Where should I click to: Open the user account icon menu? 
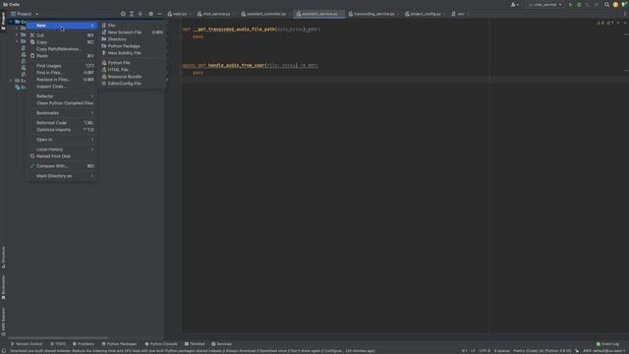click(x=514, y=5)
